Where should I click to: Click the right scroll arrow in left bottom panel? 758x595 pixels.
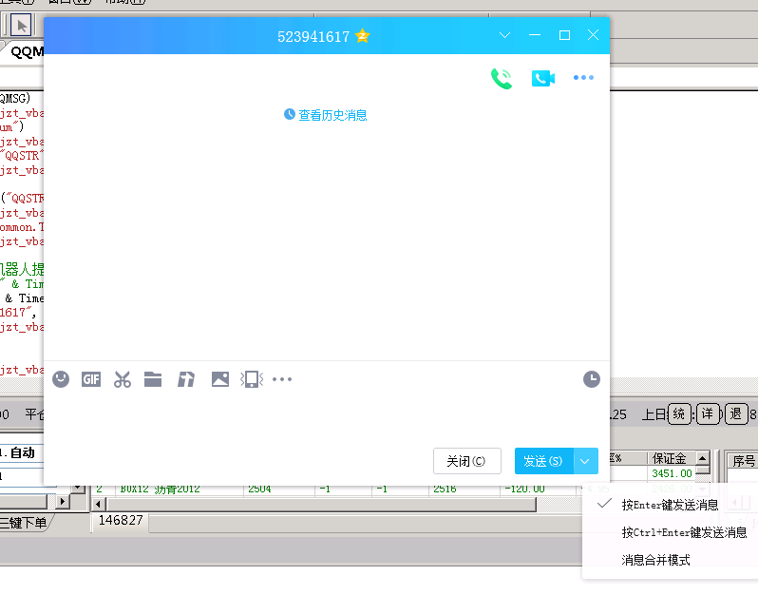click(62, 501)
